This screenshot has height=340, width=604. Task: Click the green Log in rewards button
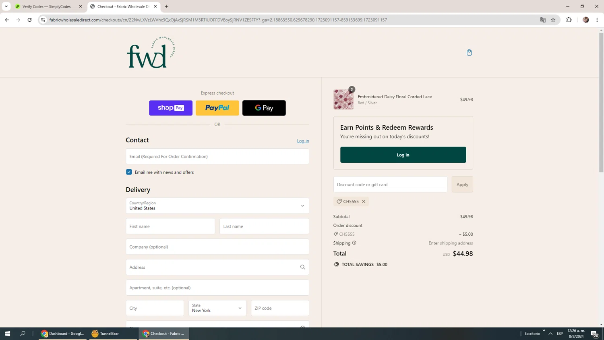(x=403, y=155)
